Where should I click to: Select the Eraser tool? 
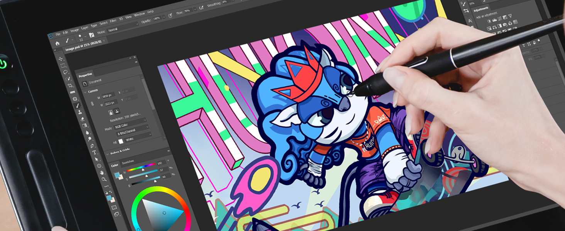click(83, 119)
